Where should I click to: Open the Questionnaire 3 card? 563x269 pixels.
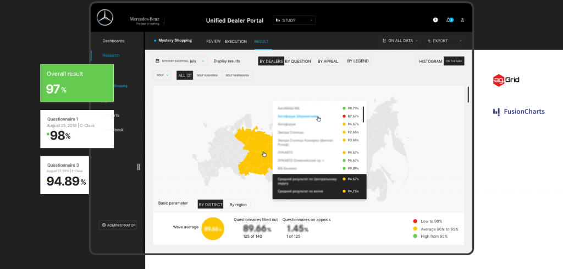click(x=65, y=175)
